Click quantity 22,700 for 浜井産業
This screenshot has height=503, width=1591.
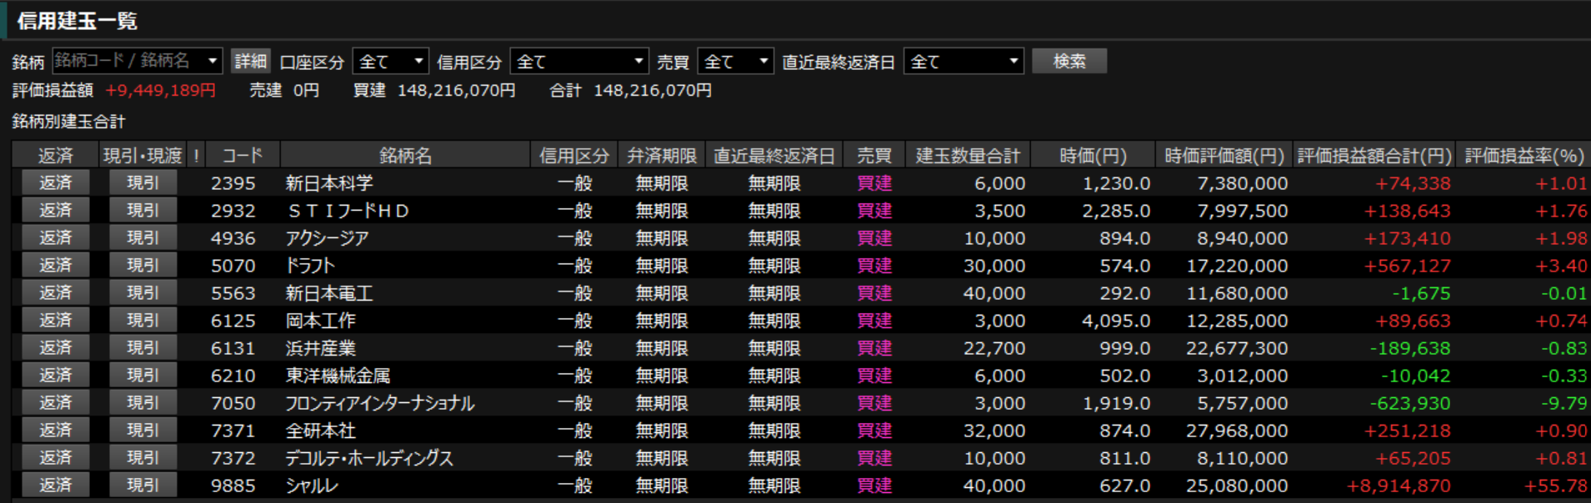pos(994,348)
